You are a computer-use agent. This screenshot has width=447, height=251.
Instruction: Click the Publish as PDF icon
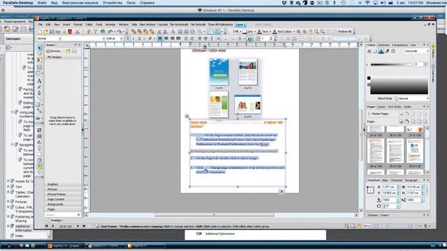click(70, 31)
